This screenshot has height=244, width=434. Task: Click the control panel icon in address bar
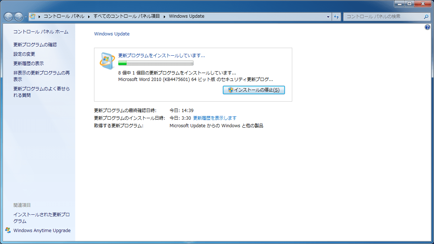[x=33, y=16]
